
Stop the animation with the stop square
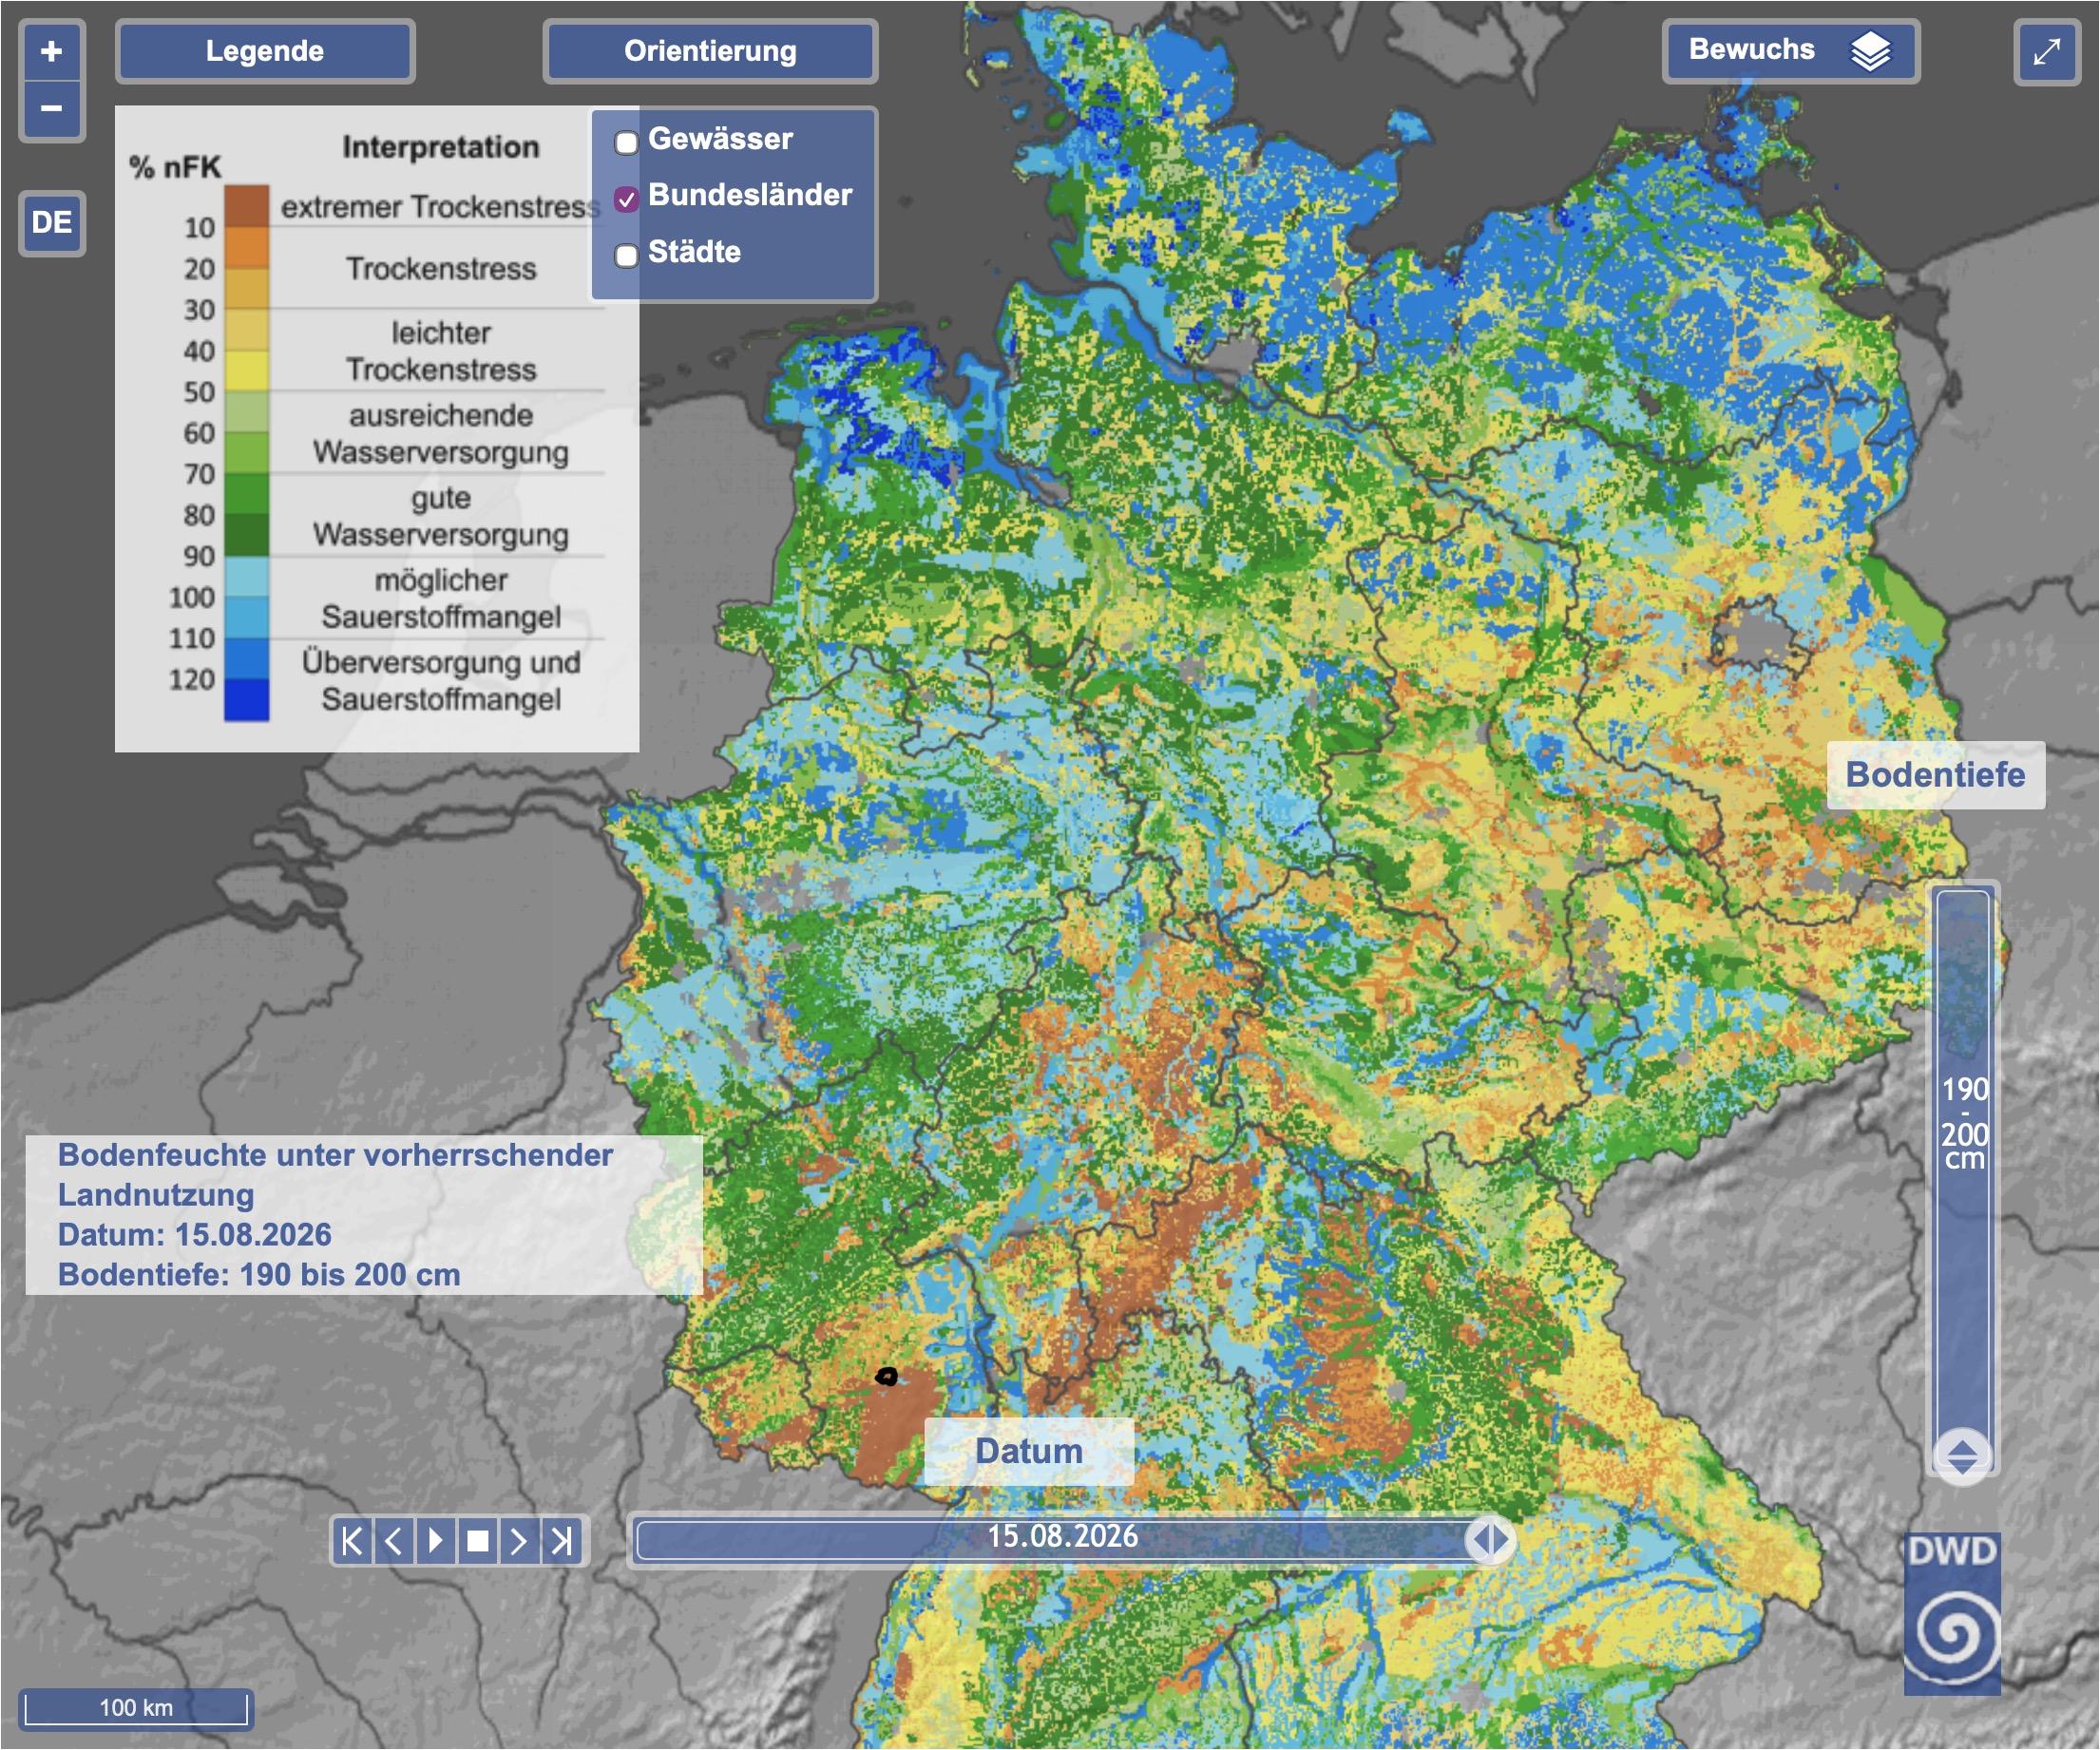point(478,1541)
